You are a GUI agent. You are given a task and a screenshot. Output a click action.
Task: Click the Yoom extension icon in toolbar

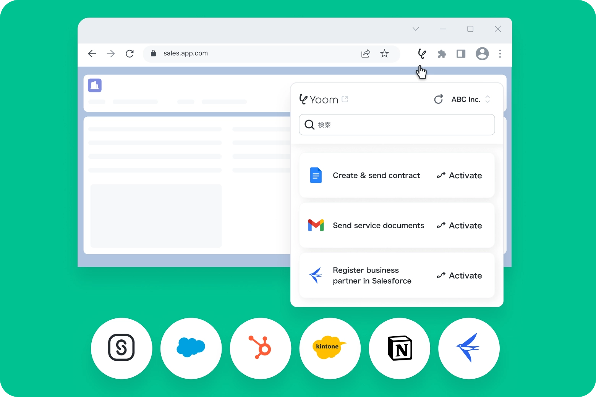pos(422,54)
